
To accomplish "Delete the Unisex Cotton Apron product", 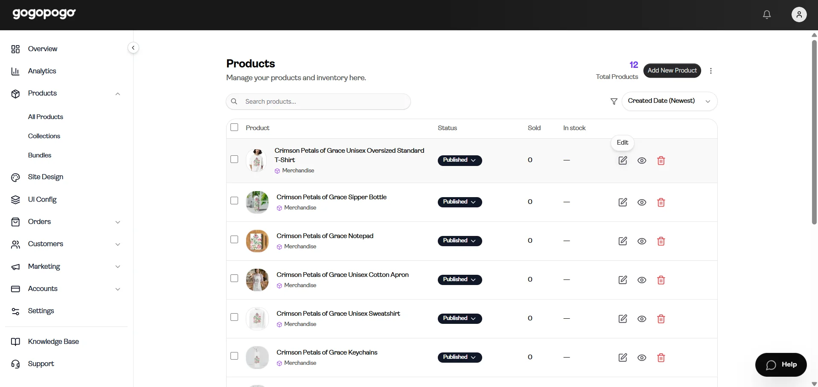I will (x=661, y=280).
